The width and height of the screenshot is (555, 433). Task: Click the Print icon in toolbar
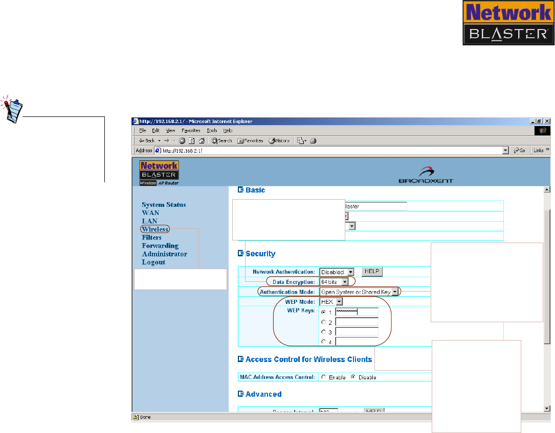pyautogui.click(x=313, y=141)
